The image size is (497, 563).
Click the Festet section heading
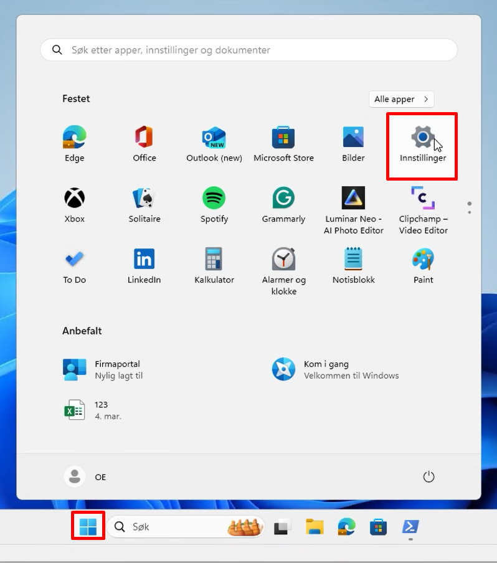point(76,99)
